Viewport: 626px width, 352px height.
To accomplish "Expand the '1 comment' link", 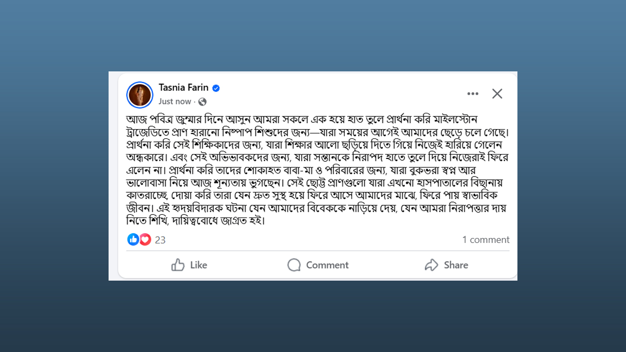I will click(486, 240).
